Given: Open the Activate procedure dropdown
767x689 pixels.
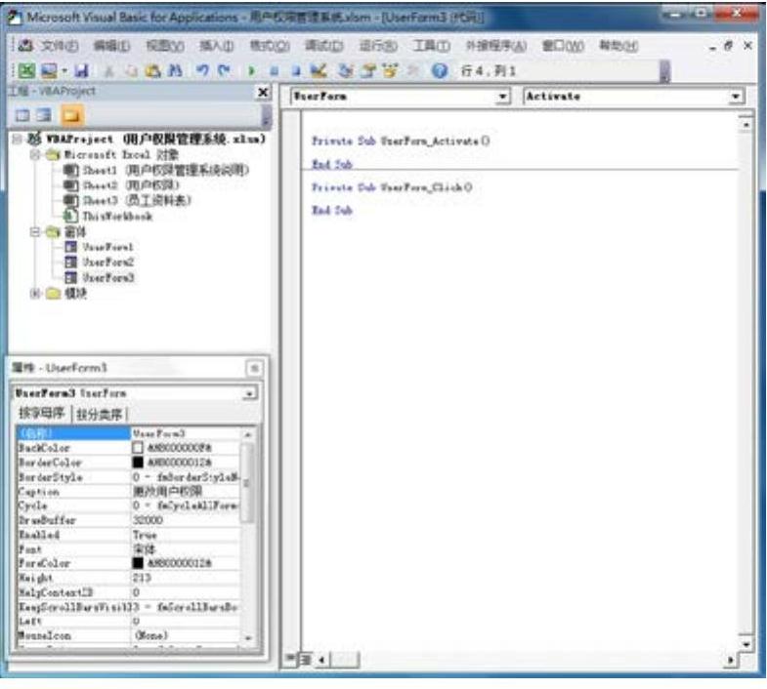Looking at the screenshot, I should (735, 97).
